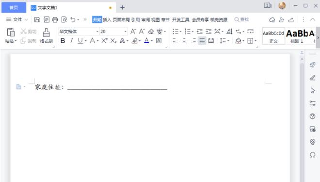Click the superscript X² icon
Image resolution: width=320 pixels, height=182 pixels.
click(105, 41)
